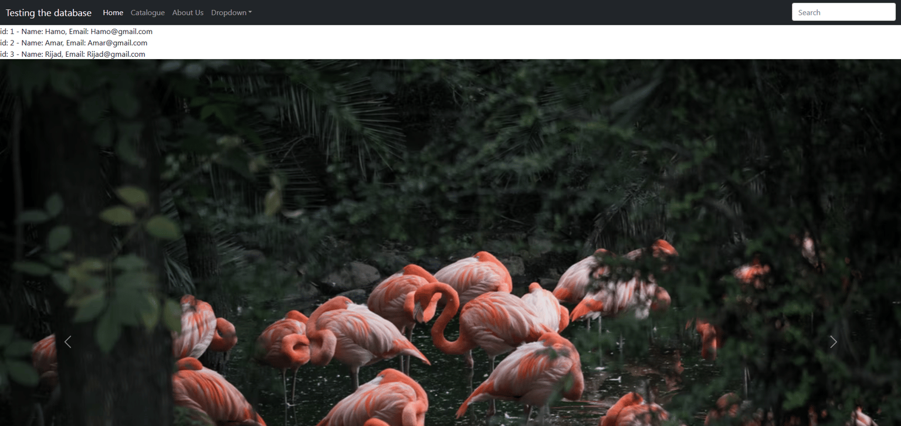
Task: Select the row 'id: 1 - Name: Hamo'
Action: click(x=76, y=32)
